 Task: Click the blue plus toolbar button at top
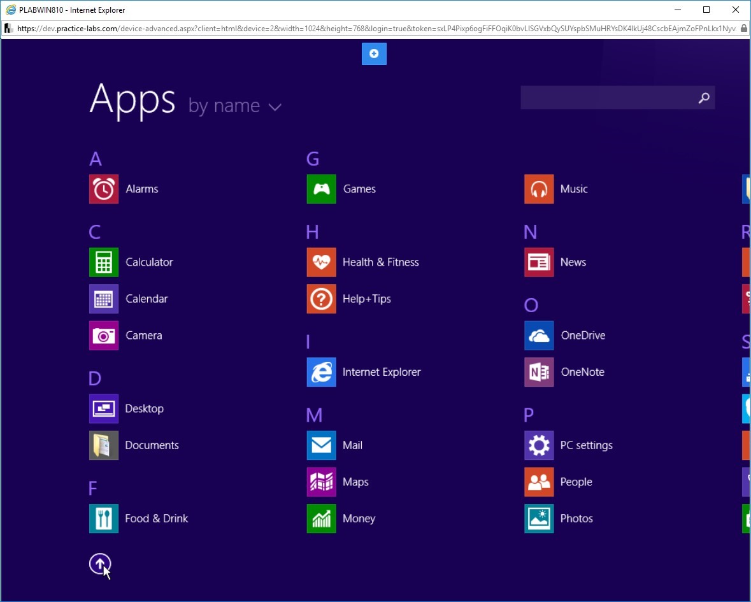[x=374, y=54]
